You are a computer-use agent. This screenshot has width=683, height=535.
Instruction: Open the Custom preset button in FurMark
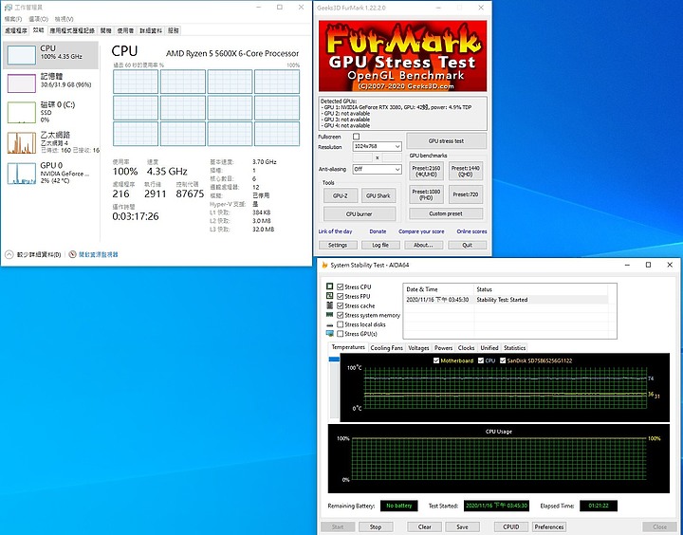coord(446,213)
